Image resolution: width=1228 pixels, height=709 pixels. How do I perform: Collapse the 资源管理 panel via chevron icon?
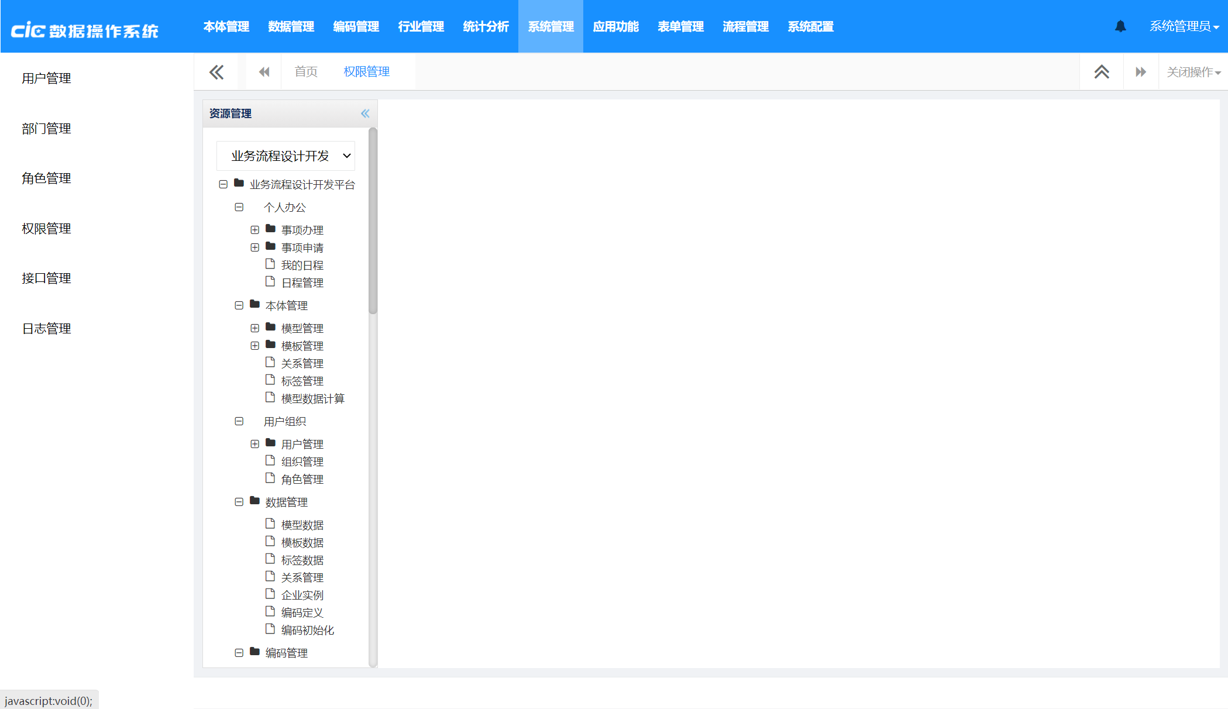pyautogui.click(x=365, y=113)
